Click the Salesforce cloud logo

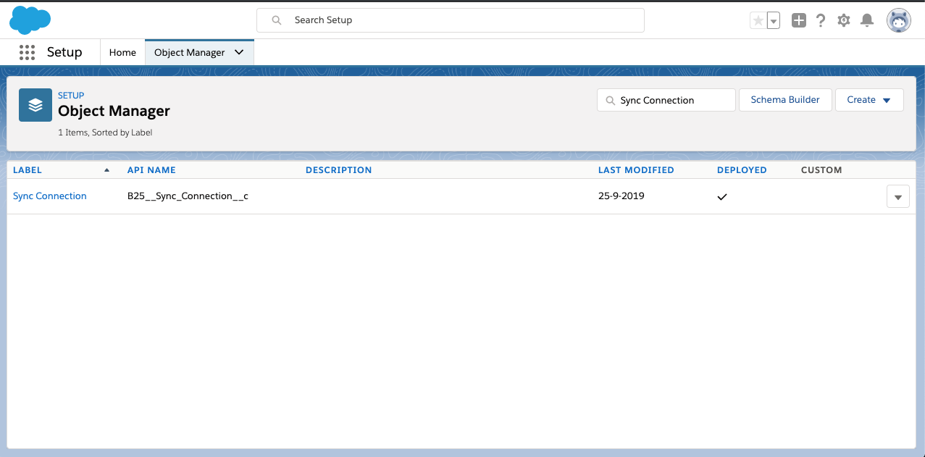tap(30, 20)
